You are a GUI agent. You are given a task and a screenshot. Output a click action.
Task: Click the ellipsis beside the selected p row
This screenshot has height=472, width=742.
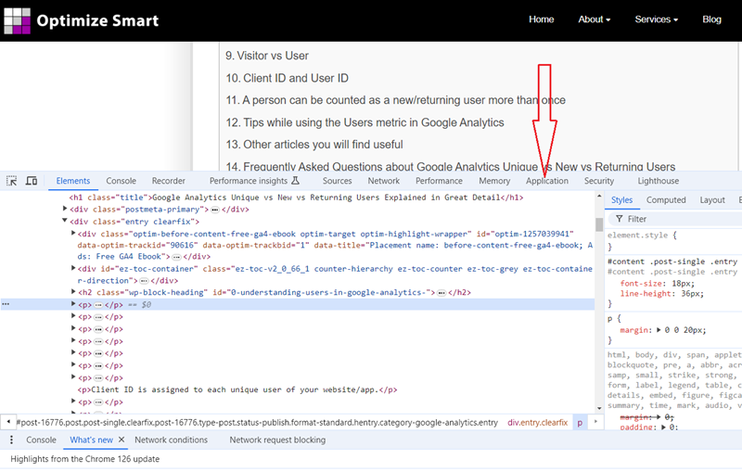[6, 304]
